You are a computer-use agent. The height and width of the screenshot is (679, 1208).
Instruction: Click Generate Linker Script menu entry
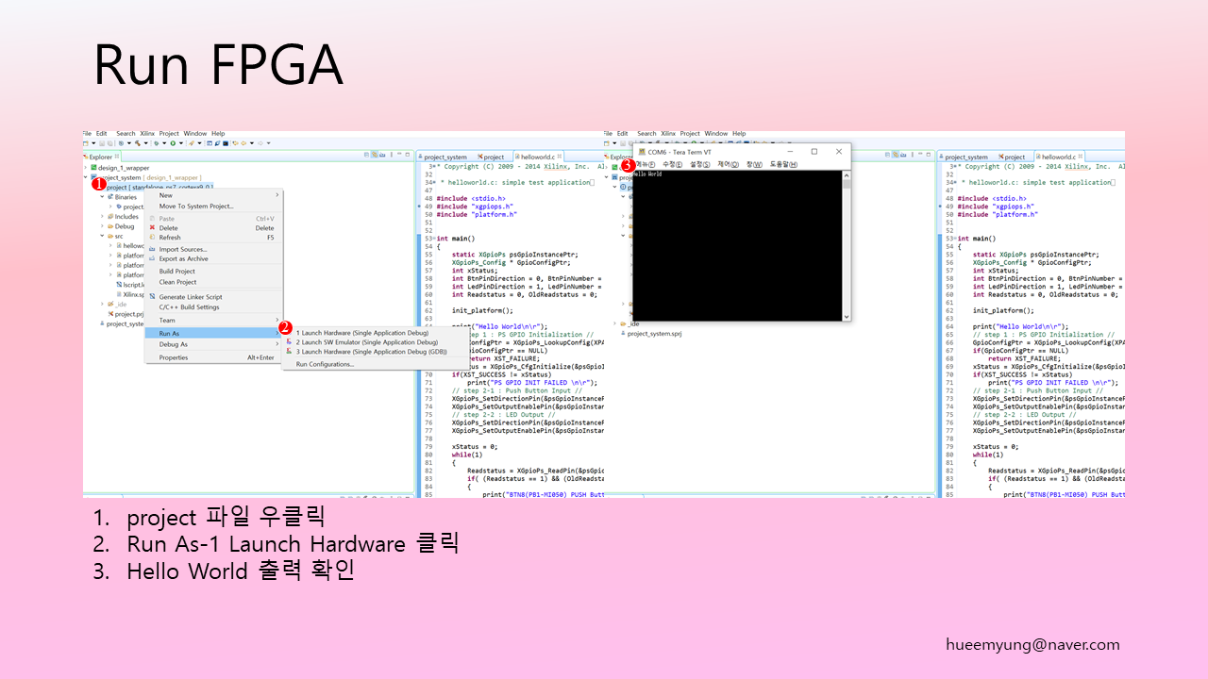pos(213,297)
